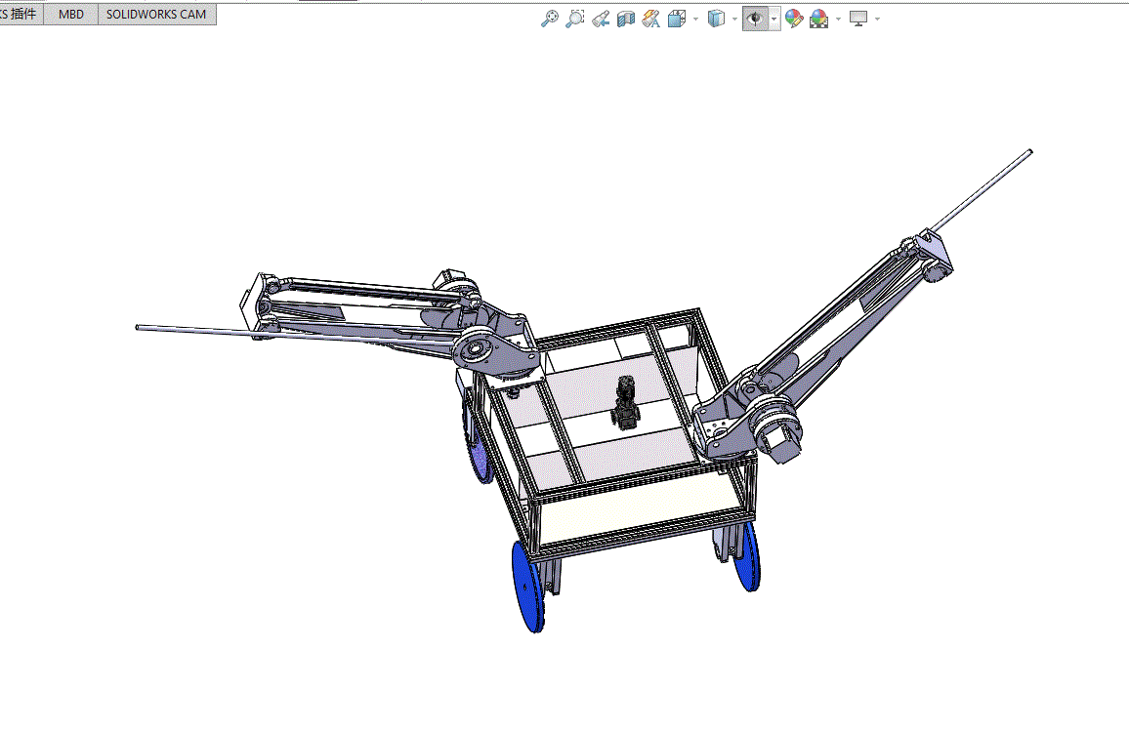Select the black component at the cart center
Viewport: 1129px width, 729px height.
(x=625, y=403)
